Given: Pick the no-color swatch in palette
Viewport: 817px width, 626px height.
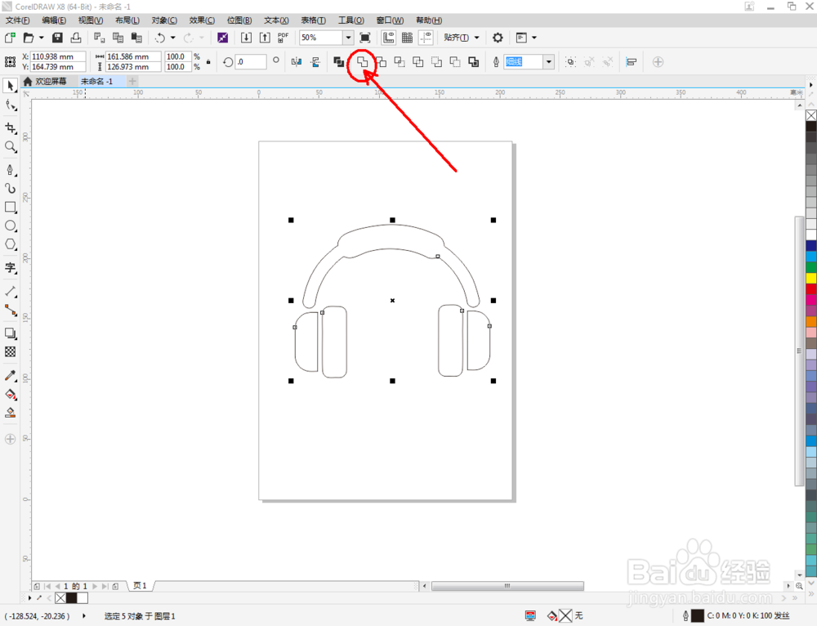Looking at the screenshot, I should (x=811, y=115).
